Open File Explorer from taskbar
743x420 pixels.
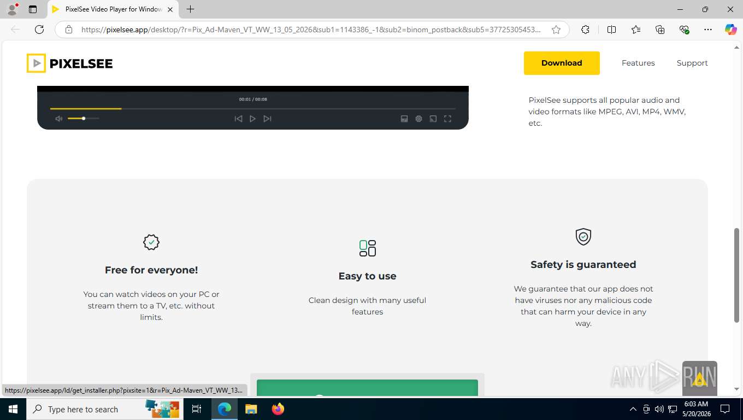pos(251,409)
